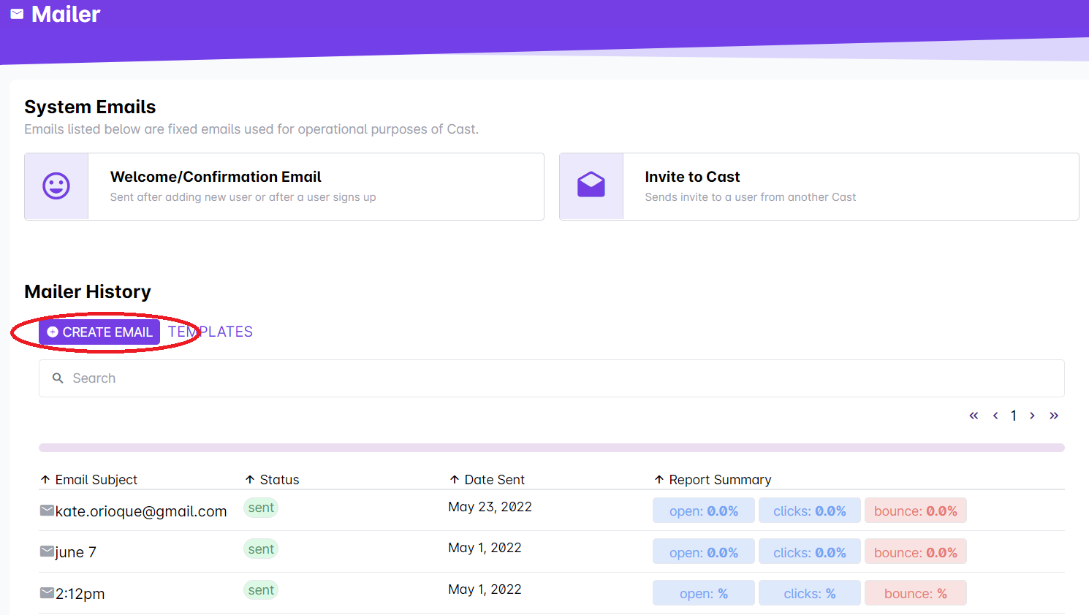Click the System Emails heading
Image resolution: width=1089 pixels, height=615 pixels.
coord(90,107)
